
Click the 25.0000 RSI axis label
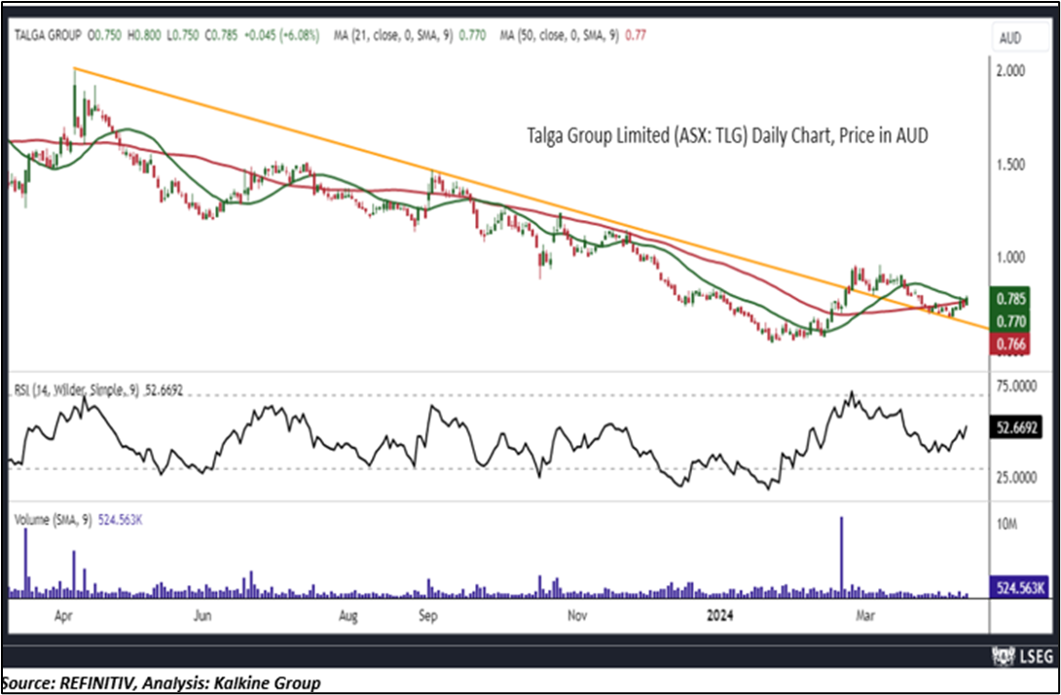1015,479
